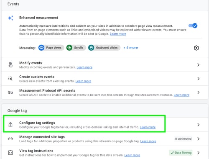209x159 pixels.
Task: Expand Manage connected site tags chevron
Action: pos(199,139)
